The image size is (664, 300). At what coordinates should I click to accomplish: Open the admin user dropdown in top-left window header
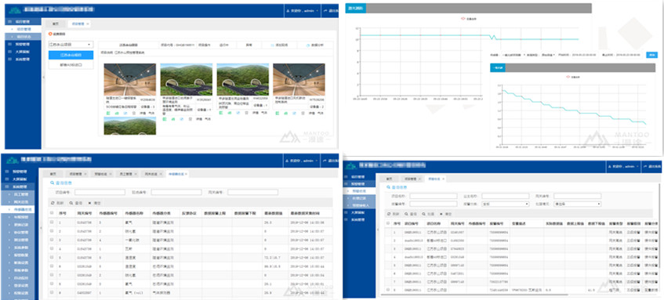302,11
